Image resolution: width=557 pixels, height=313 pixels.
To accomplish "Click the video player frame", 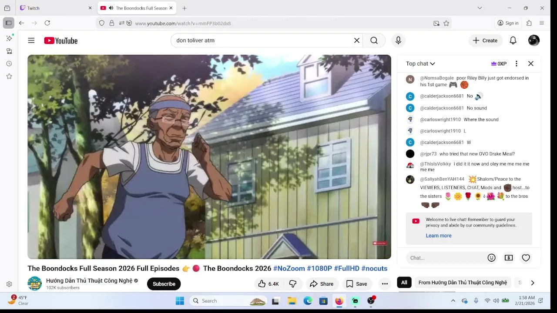I will tap(209, 157).
